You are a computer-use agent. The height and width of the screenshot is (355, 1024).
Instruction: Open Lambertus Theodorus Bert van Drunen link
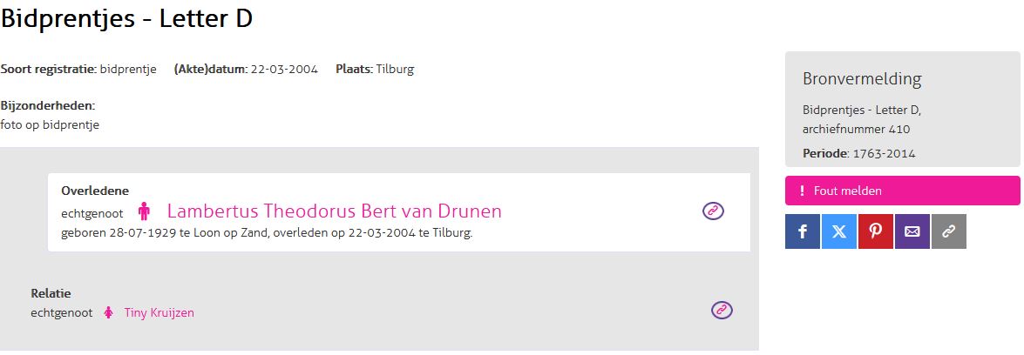334,211
